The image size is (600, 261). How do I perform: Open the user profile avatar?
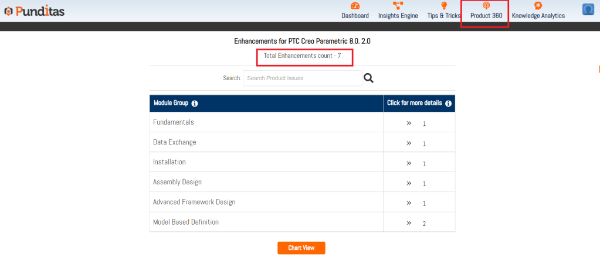(x=588, y=9)
